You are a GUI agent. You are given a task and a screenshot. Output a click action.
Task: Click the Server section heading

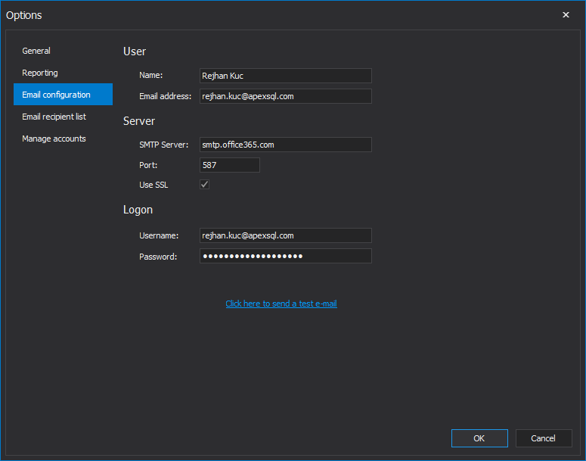pos(139,121)
